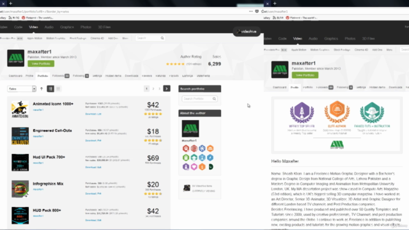409x230 pixels.
Task: Open the Downloads tab in left window
Action: pos(132,76)
